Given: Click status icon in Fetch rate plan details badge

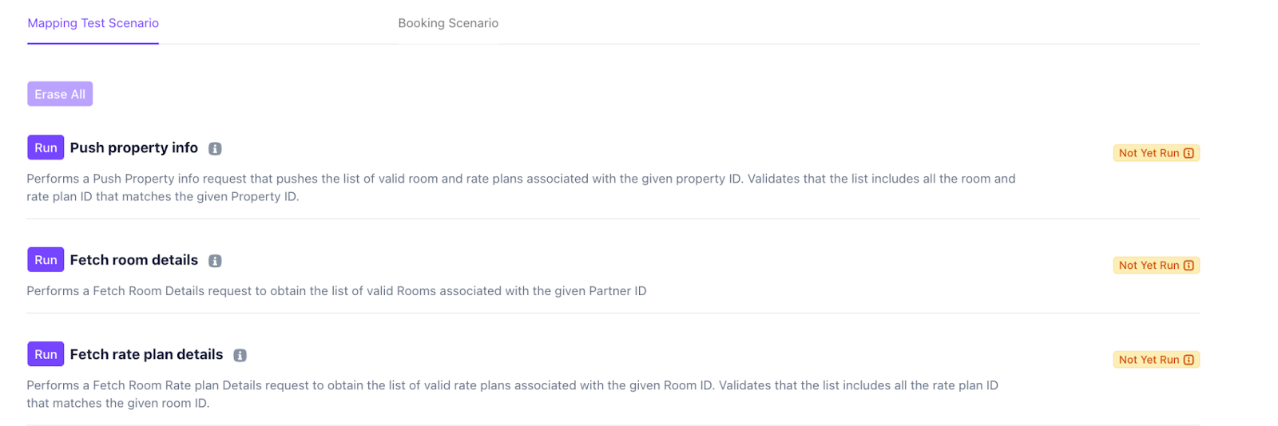Looking at the screenshot, I should [1189, 360].
